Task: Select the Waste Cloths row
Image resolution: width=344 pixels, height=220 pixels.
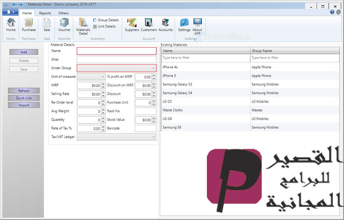Action: click(250, 110)
